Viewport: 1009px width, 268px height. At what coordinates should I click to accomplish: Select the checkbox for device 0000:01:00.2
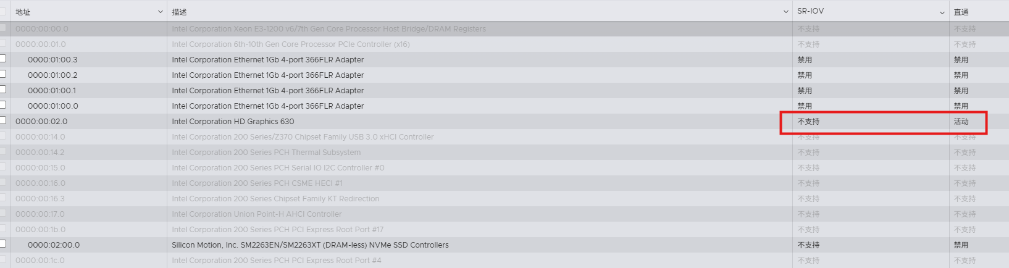(x=3, y=74)
